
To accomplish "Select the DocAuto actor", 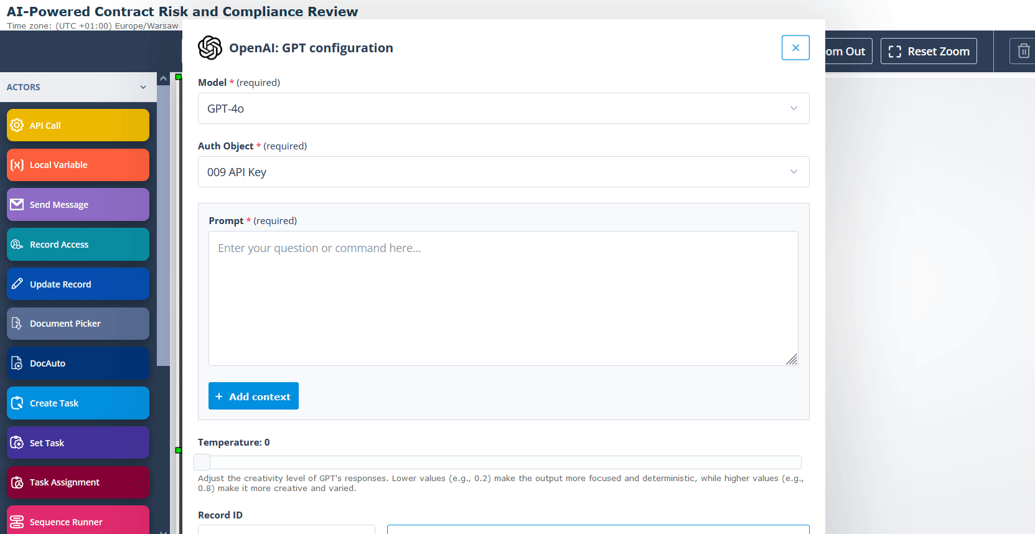I will pyautogui.click(x=78, y=363).
